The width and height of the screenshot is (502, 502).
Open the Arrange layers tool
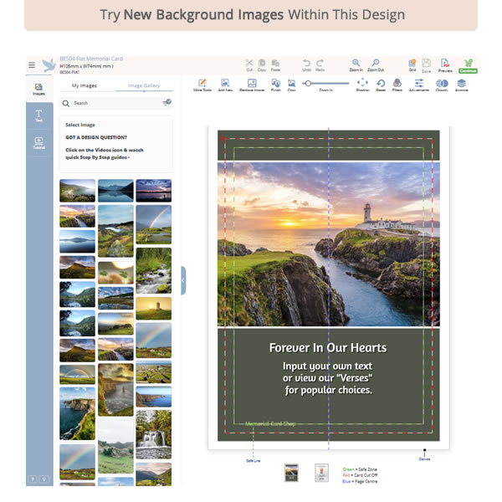coord(461,85)
